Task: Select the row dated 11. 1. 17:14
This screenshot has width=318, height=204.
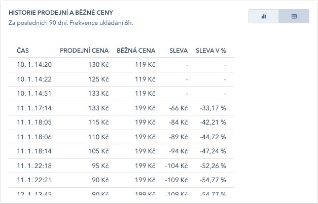Action: pyautogui.click(x=121, y=108)
